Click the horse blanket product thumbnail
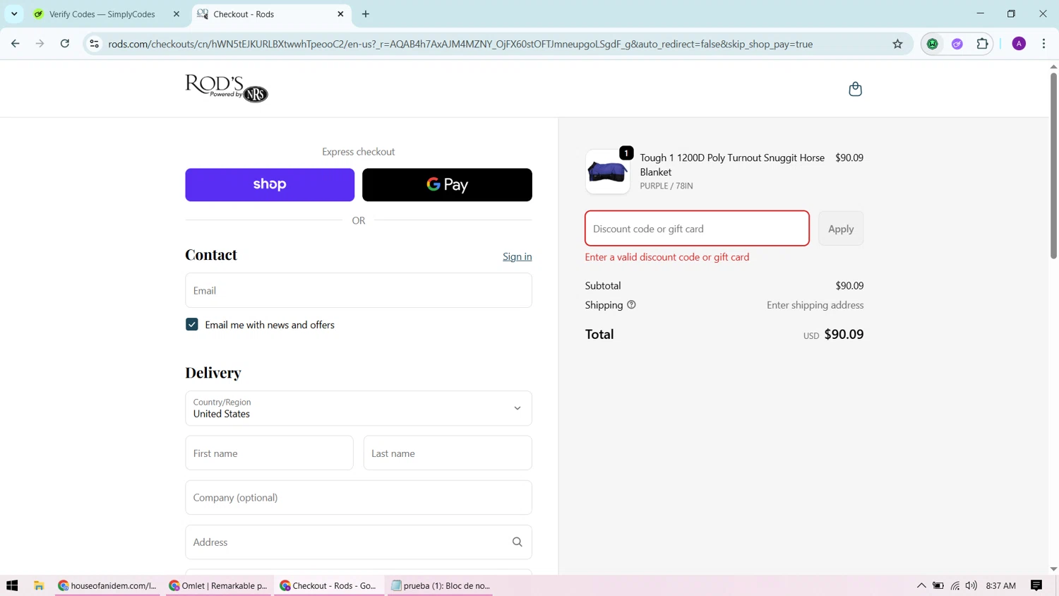 tap(607, 172)
